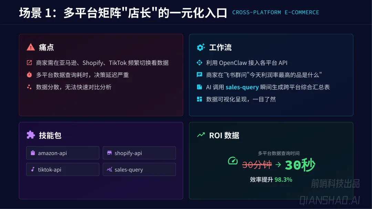This screenshot has height=209, width=372.
Task: Click the highlighted sales-query text in workflow
Action: [242, 87]
